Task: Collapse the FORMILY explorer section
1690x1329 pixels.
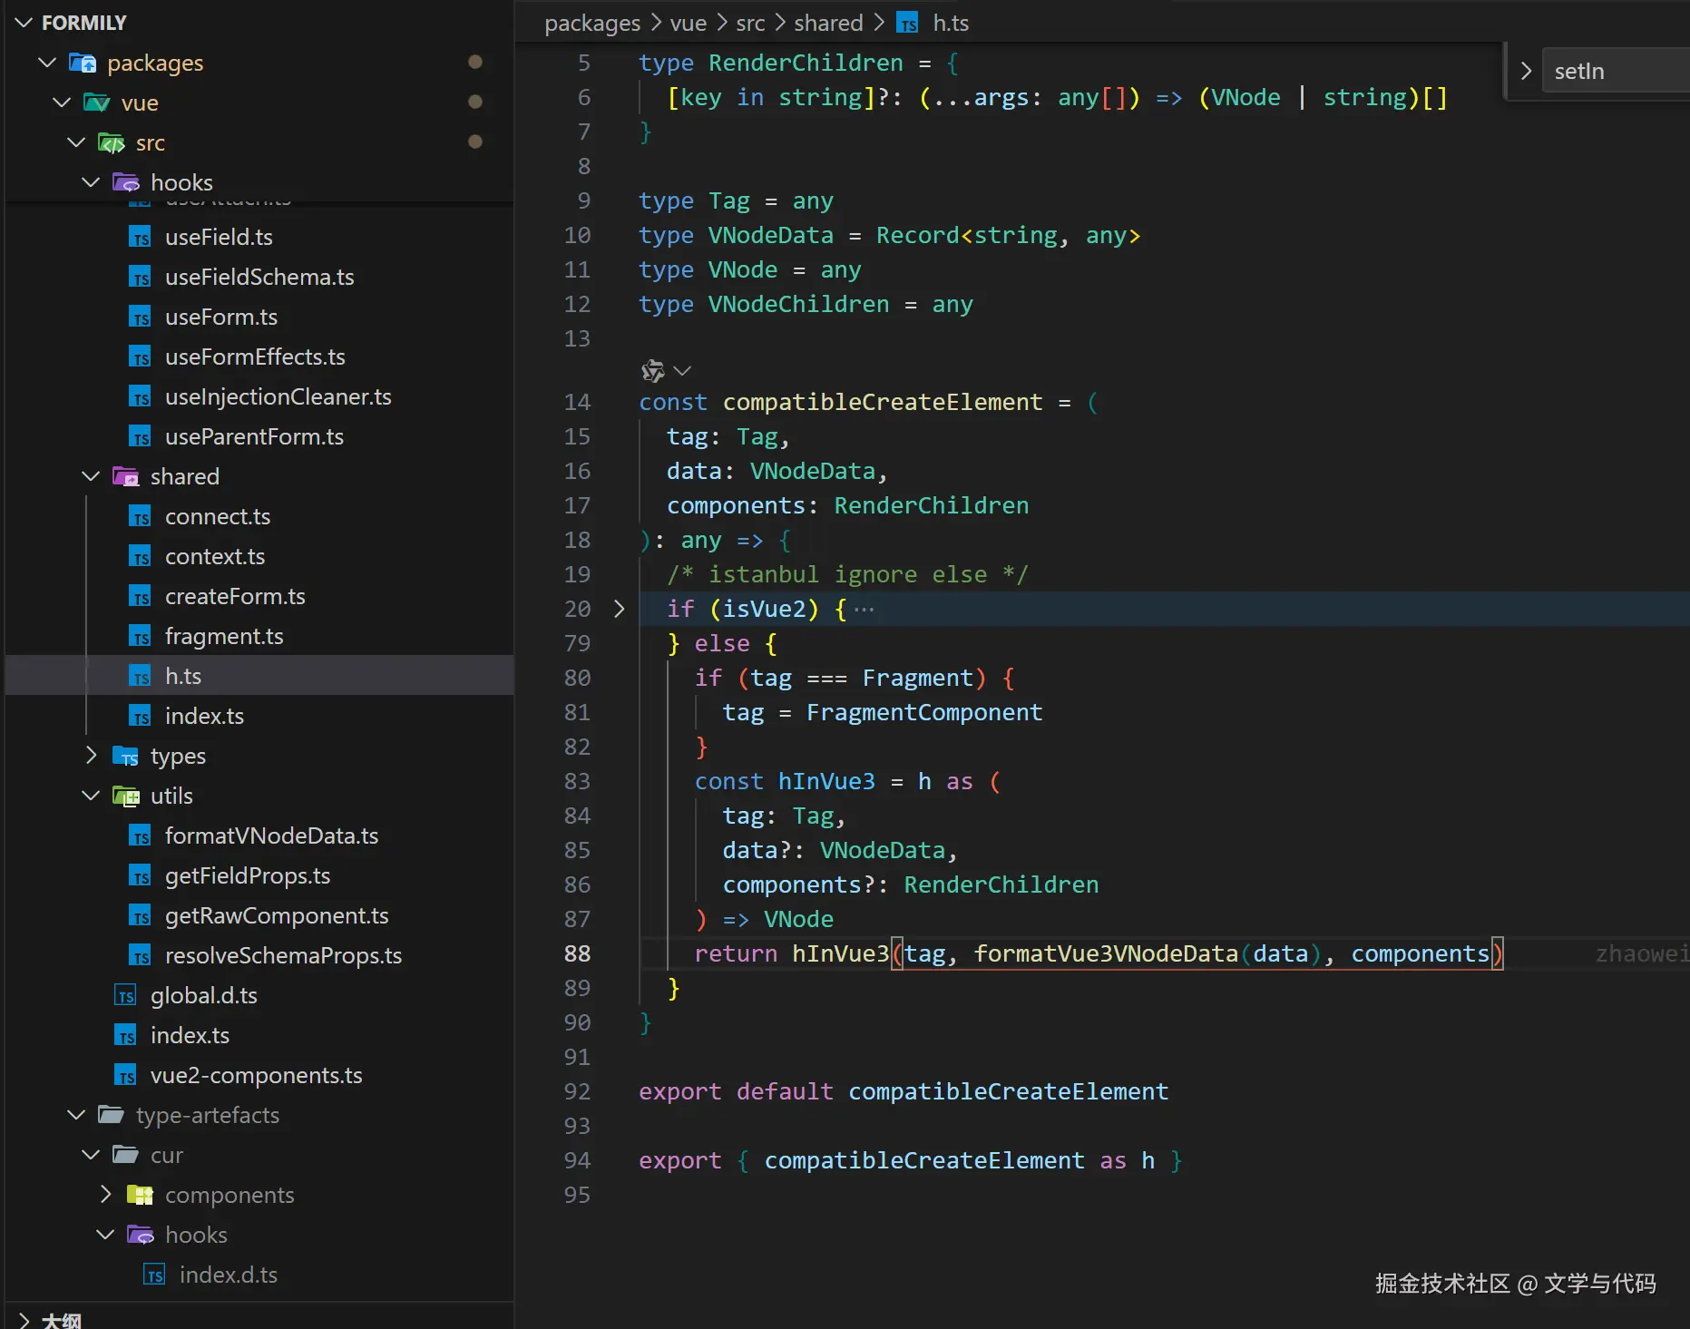Action: (24, 23)
